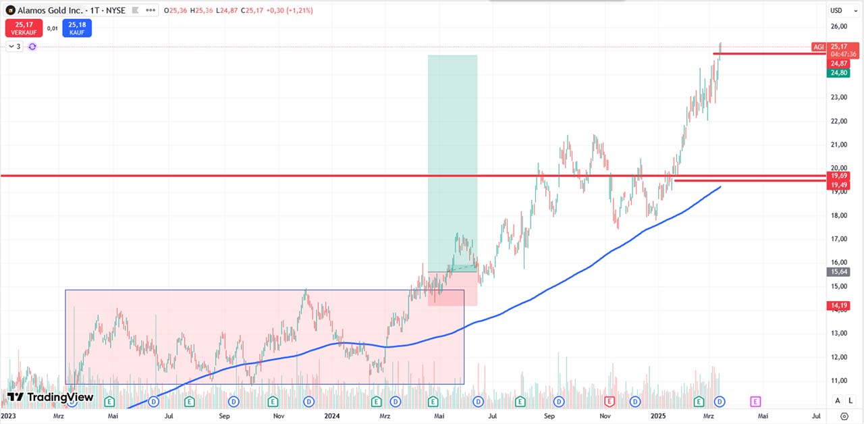The width and height of the screenshot is (864, 424).
Task: Click the green earnings E marker near Mai 2023
Action: pyautogui.click(x=109, y=401)
